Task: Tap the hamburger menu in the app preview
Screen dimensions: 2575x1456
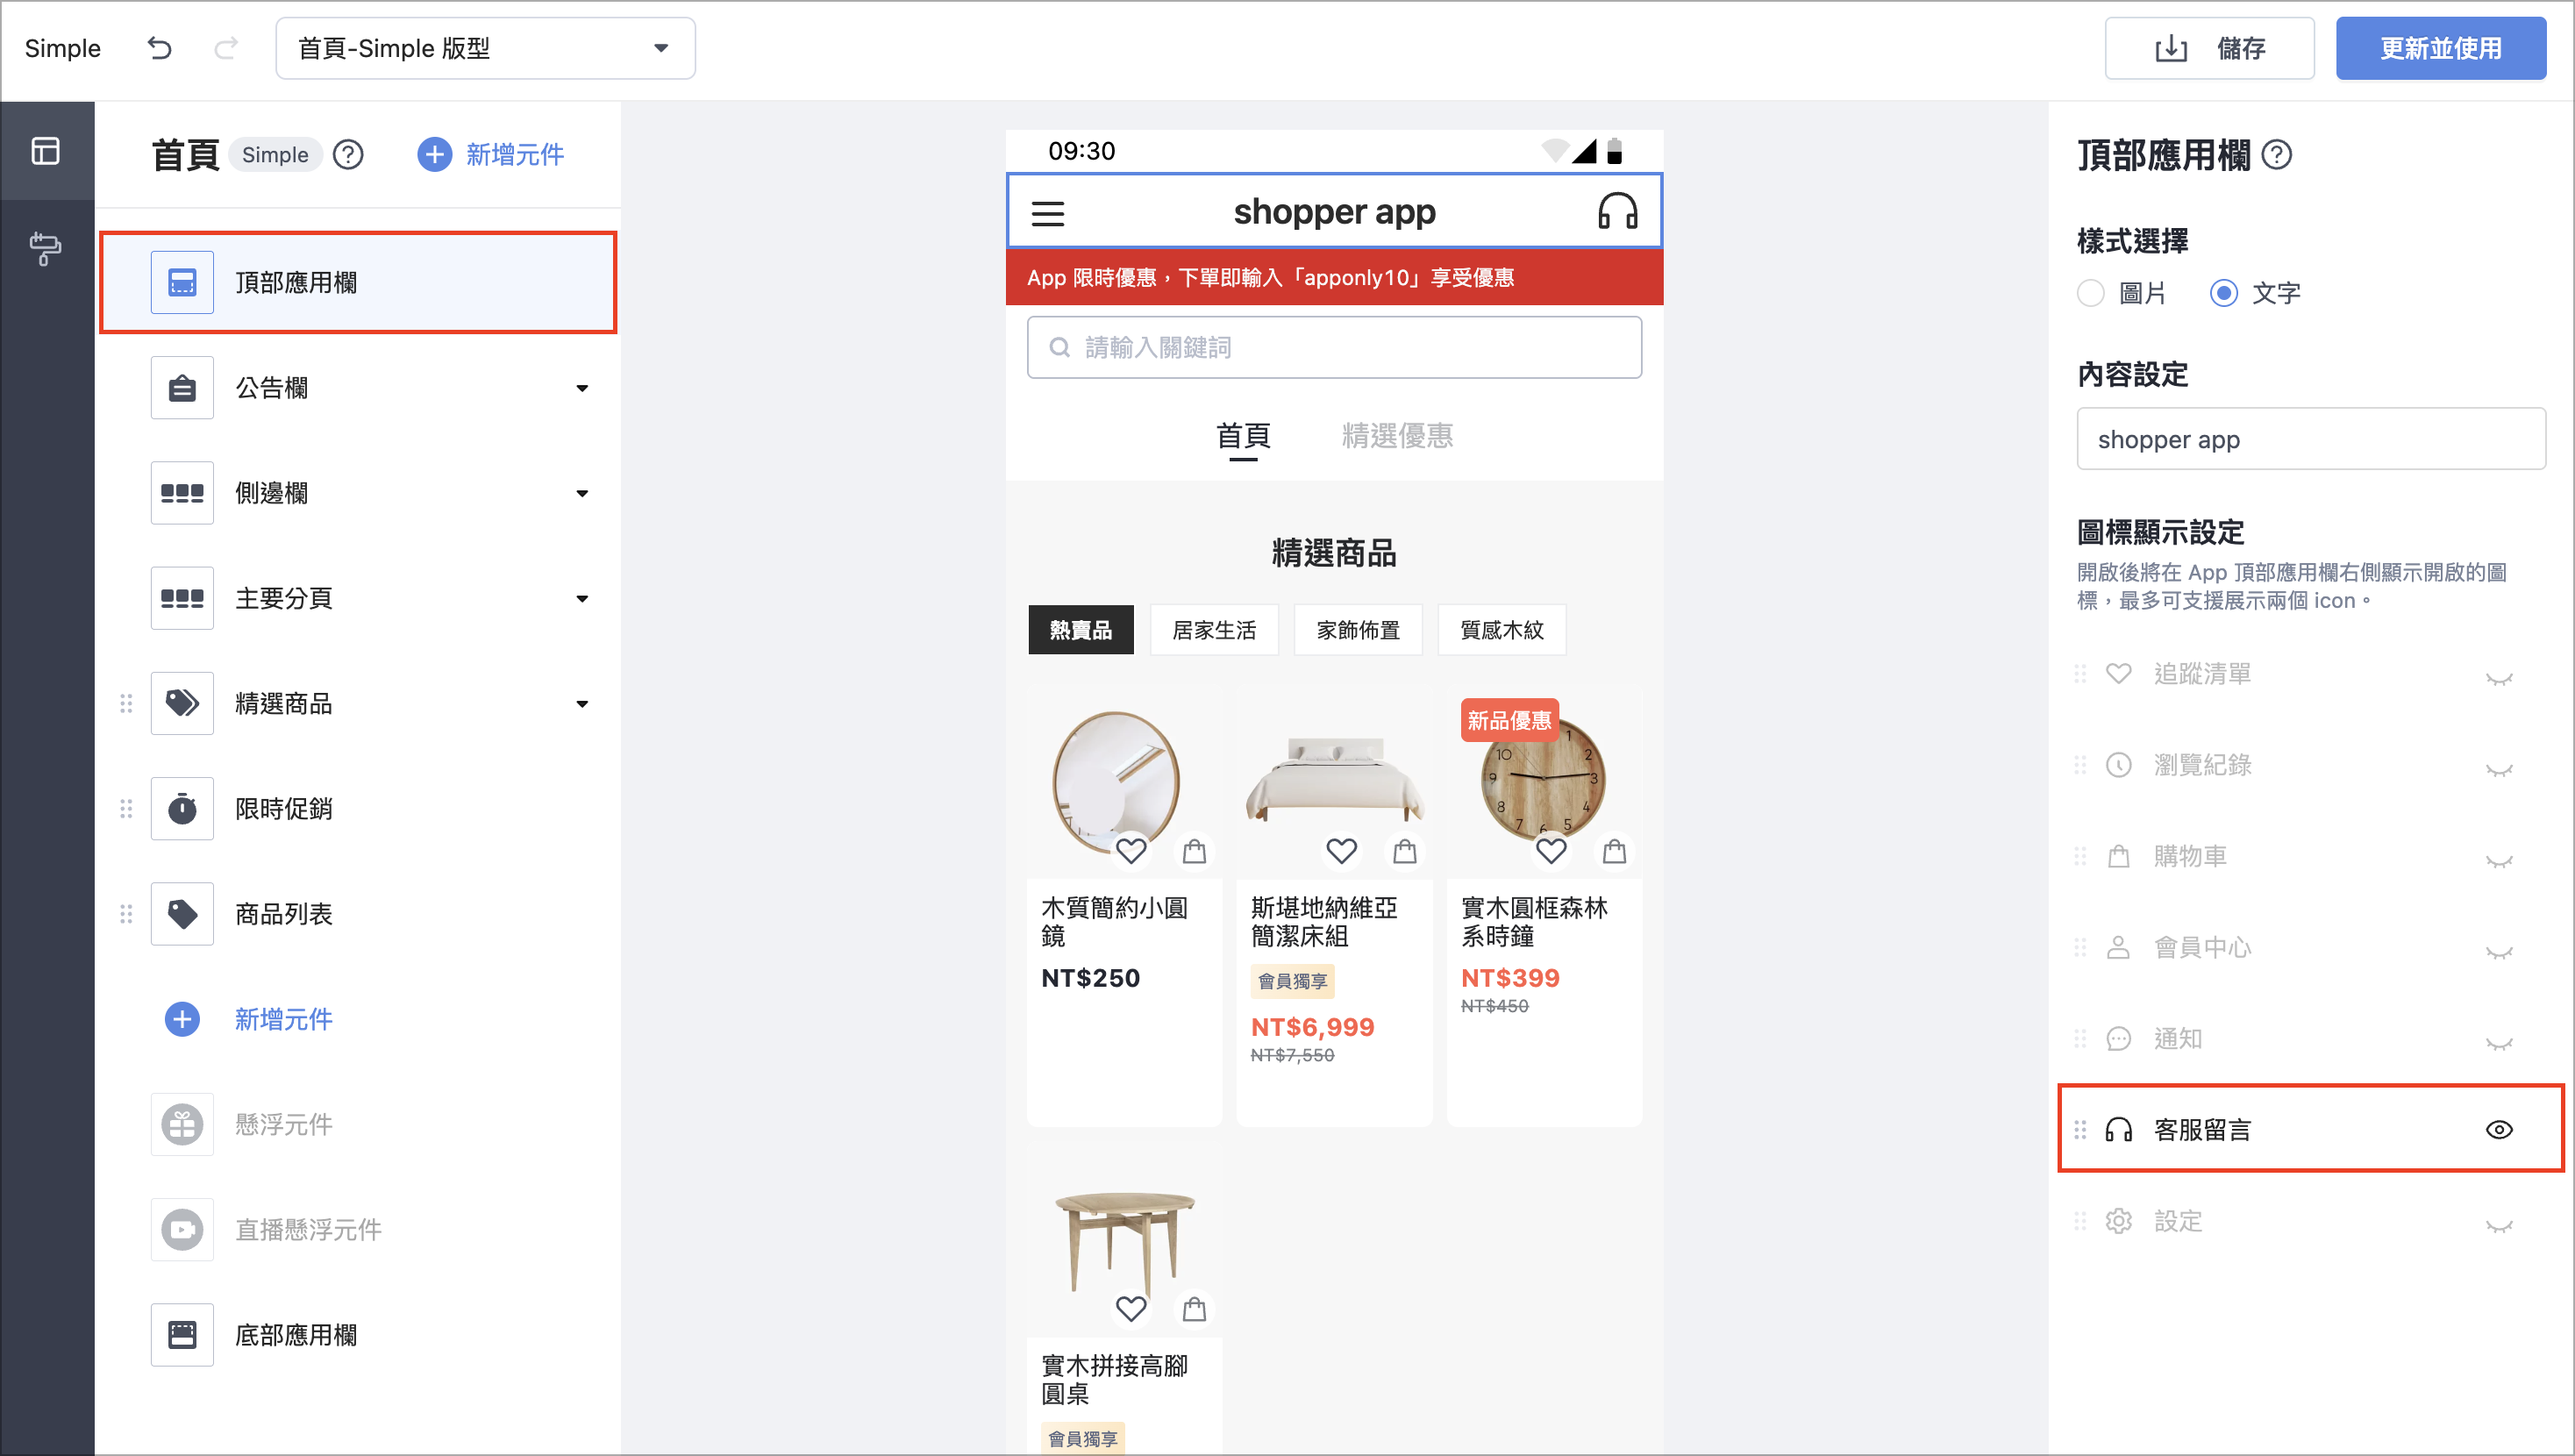Action: coord(1047,213)
